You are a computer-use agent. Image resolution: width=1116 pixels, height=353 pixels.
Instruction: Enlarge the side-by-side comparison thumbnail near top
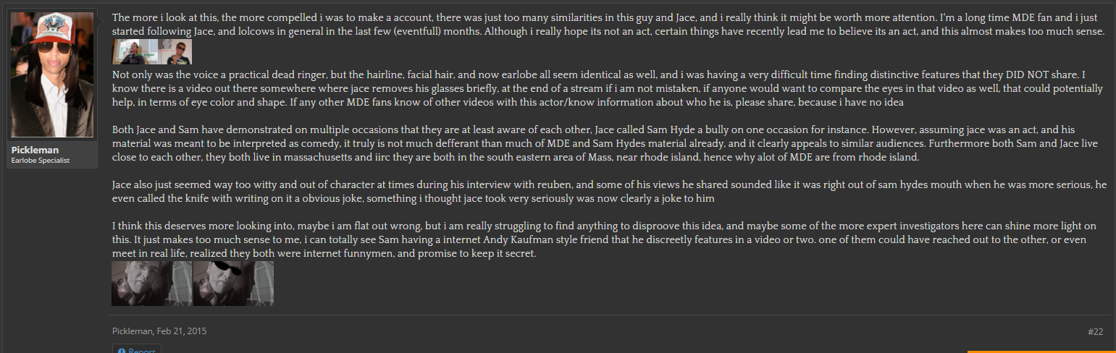tap(152, 52)
